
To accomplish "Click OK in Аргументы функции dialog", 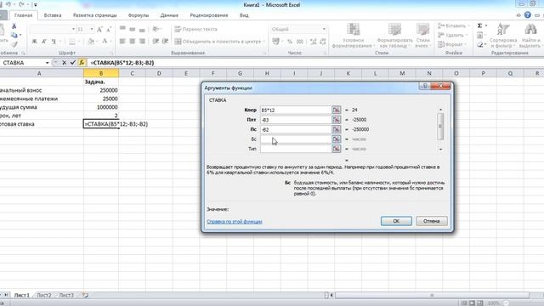I will (x=396, y=221).
